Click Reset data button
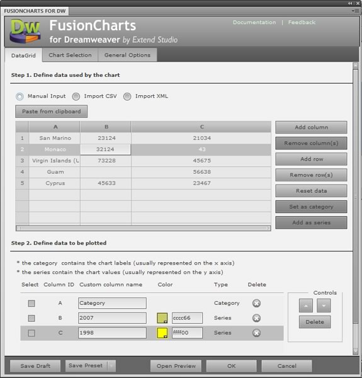Image resolution: width=362 pixels, height=378 pixels. coord(311,191)
